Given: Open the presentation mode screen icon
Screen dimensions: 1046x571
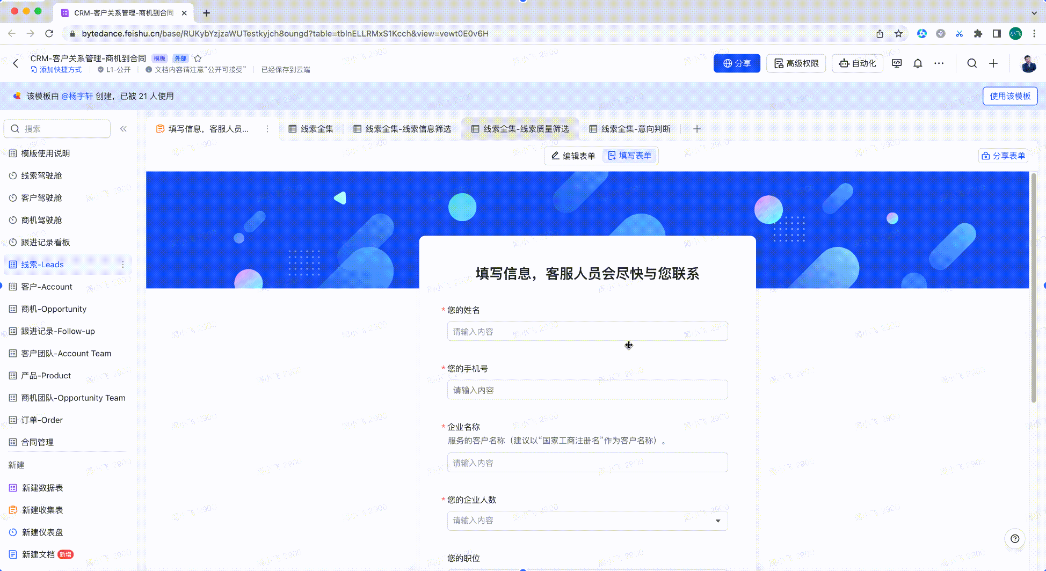Looking at the screenshot, I should tap(897, 63).
